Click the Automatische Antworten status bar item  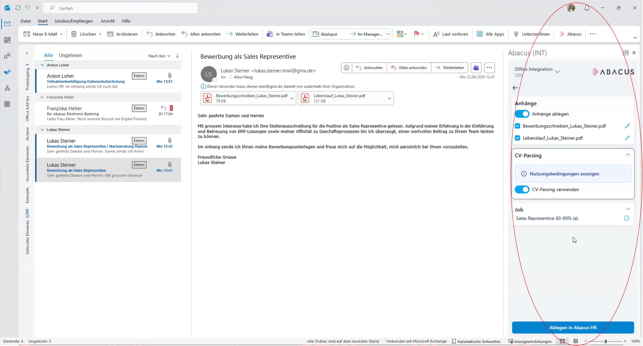click(476, 341)
